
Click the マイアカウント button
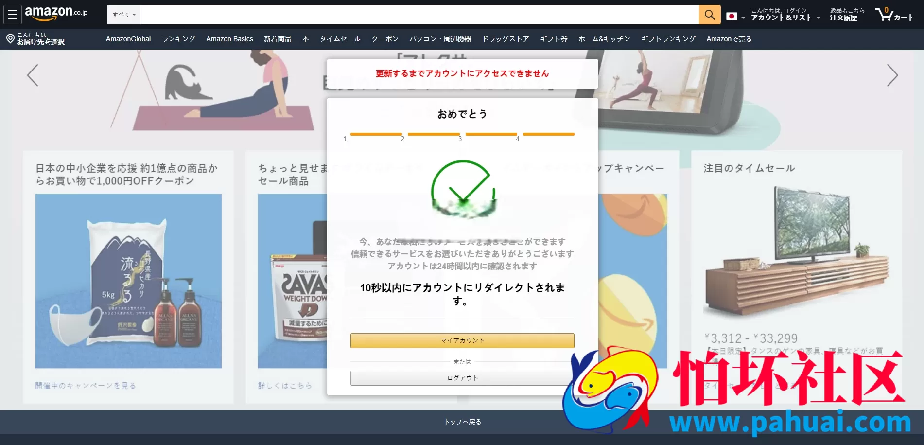[x=461, y=340]
